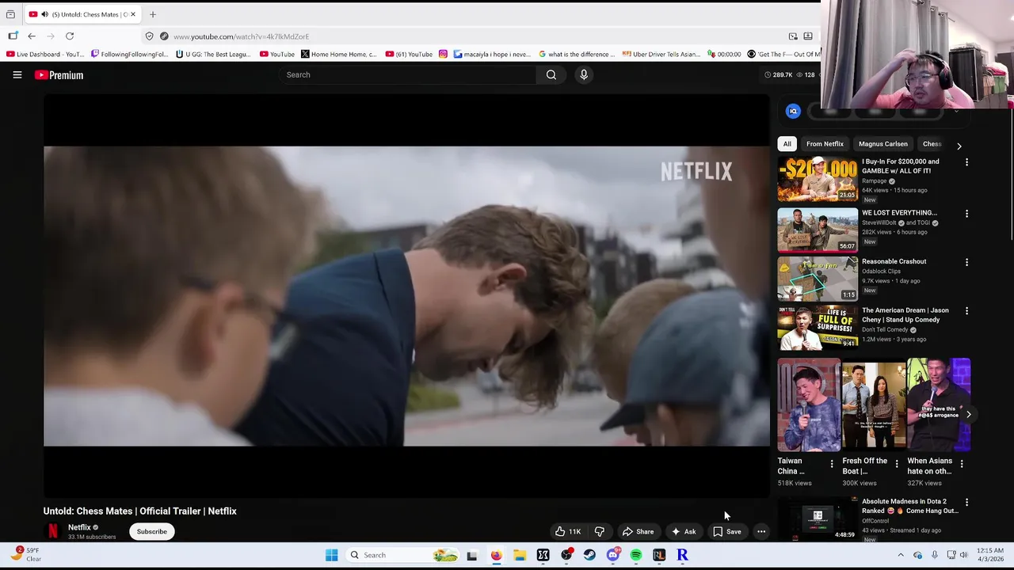Click the search magnifier button

click(551, 74)
